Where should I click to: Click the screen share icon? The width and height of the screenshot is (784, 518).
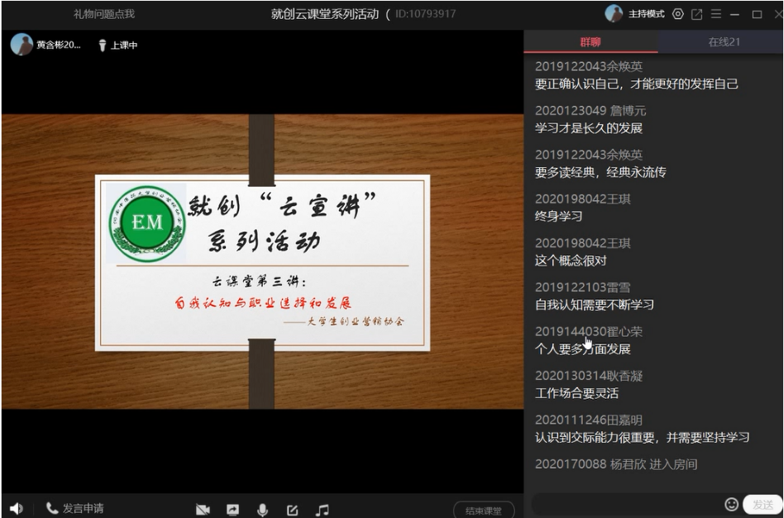click(232, 510)
